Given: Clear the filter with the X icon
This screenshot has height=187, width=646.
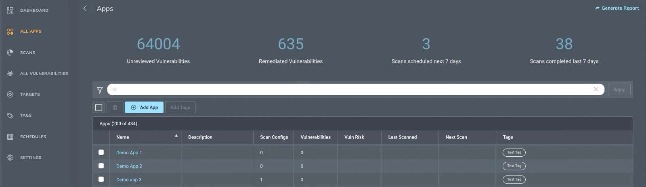Looking at the screenshot, I should pos(596,89).
